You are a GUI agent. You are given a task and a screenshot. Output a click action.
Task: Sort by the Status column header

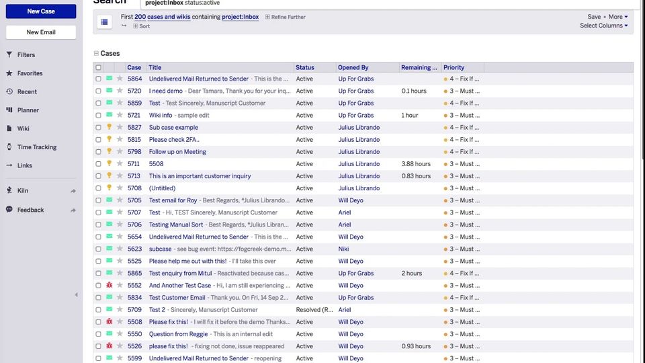point(305,67)
